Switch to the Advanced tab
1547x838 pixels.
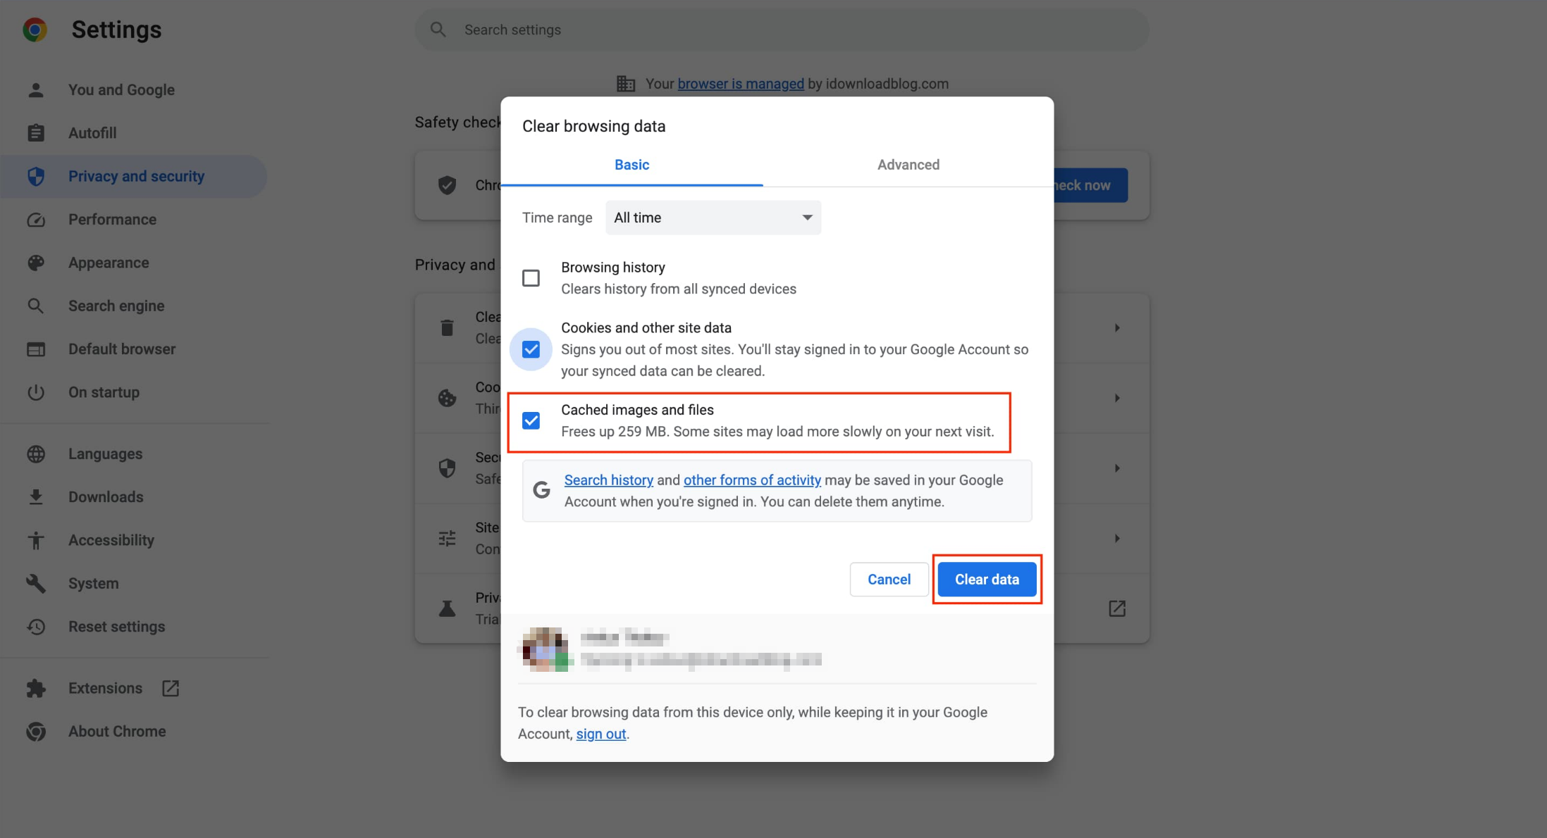[908, 164]
